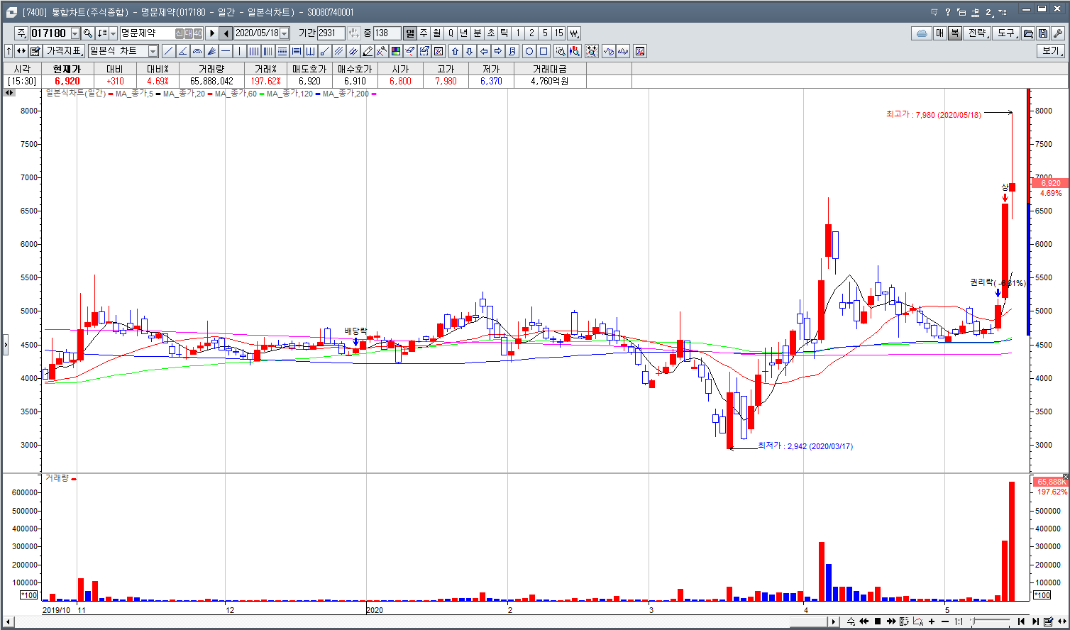This screenshot has width=1070, height=630.
Task: Pick the horizontal line tool
Action: [225, 51]
